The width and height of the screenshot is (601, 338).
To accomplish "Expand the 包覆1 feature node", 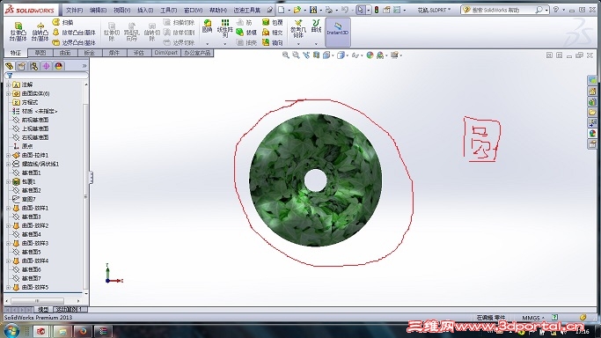I will click(8, 181).
